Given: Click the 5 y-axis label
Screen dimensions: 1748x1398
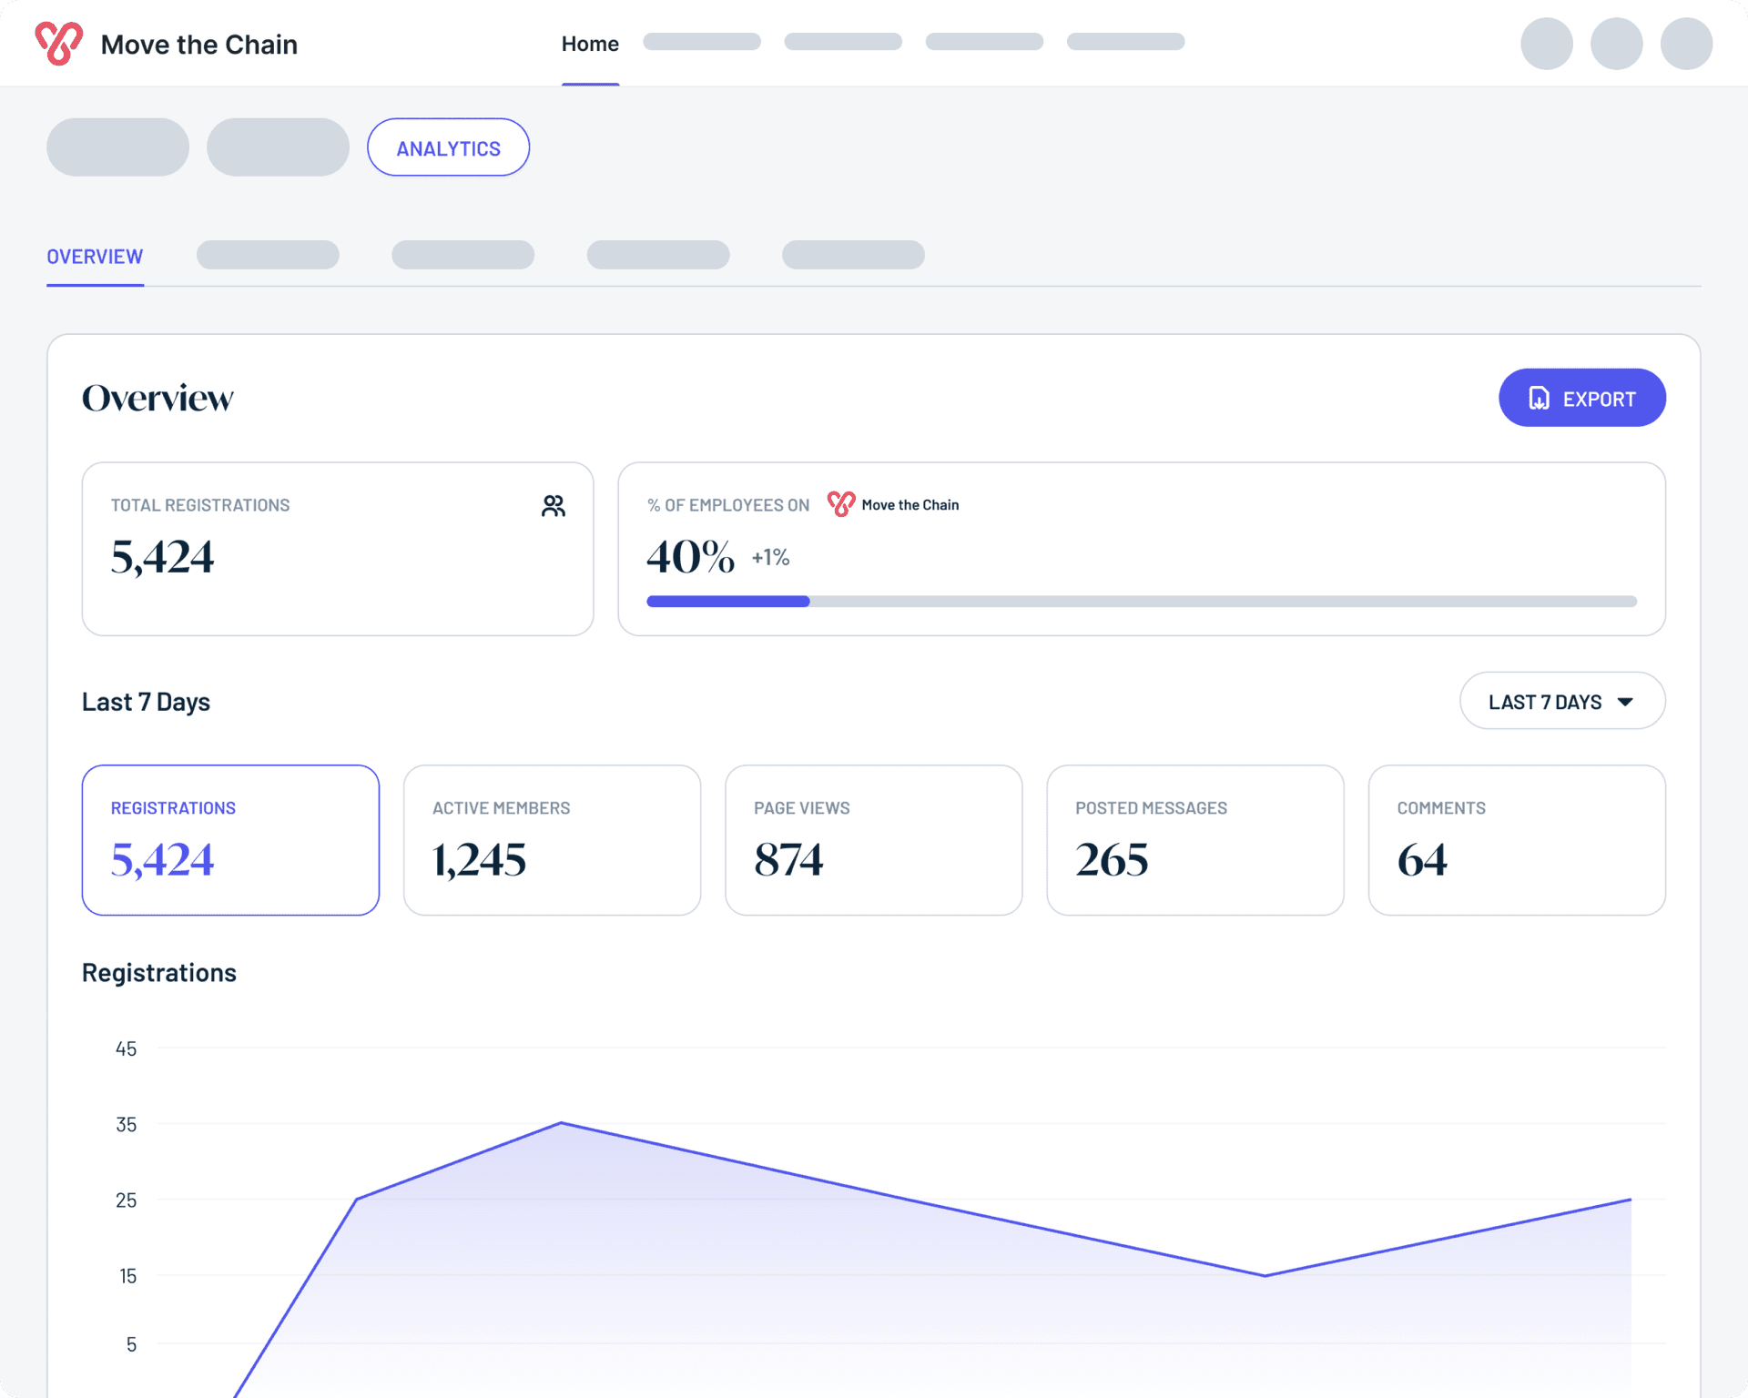Looking at the screenshot, I should pyautogui.click(x=131, y=1344).
